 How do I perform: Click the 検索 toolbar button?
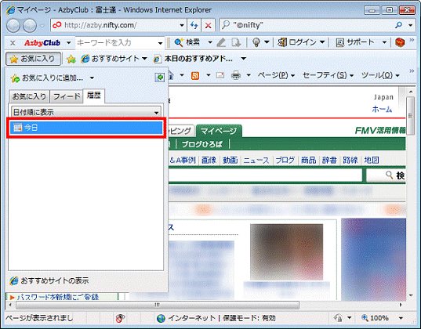click(x=187, y=42)
